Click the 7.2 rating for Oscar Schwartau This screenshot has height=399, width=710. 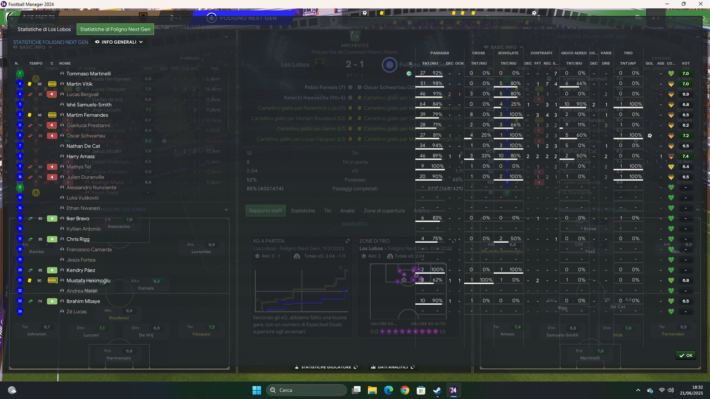click(686, 136)
